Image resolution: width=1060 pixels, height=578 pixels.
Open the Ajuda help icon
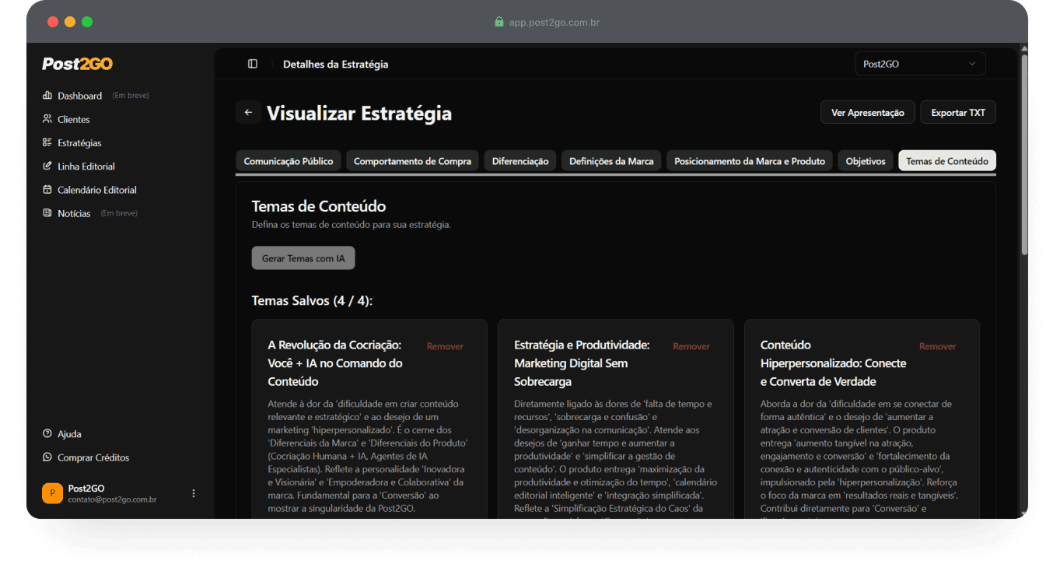point(47,433)
